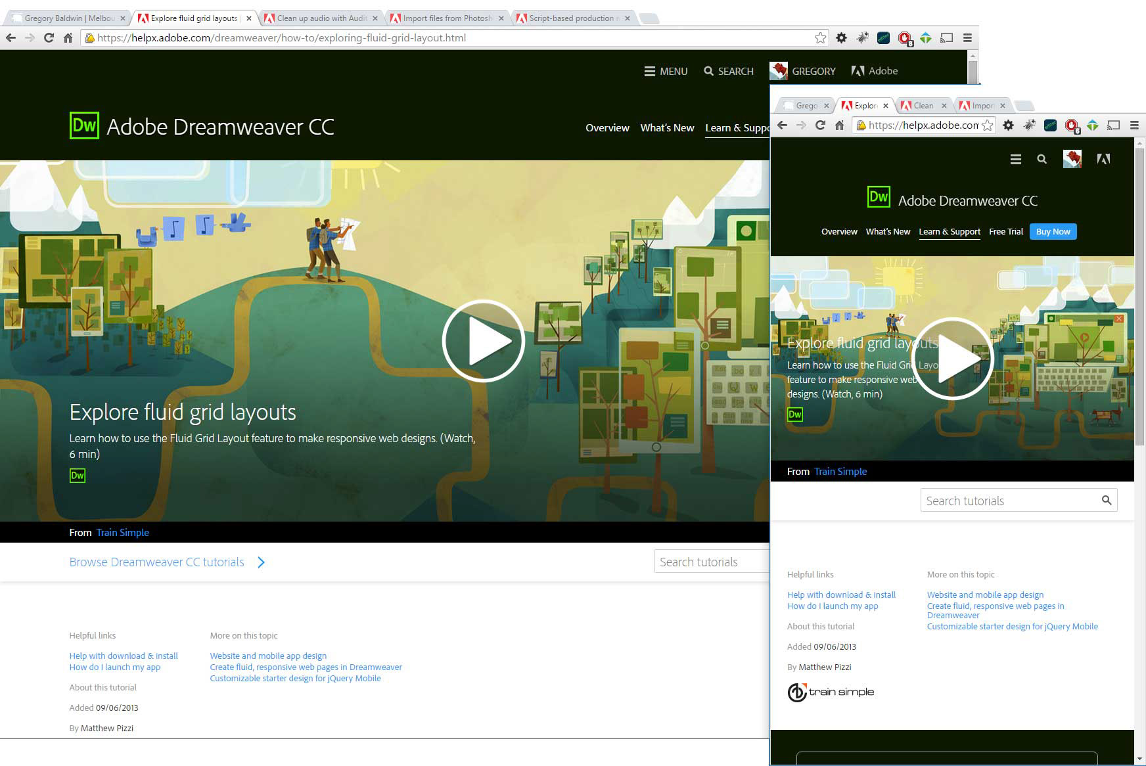Click the Dw logo beside Adobe Dreamweaver CC in large window
Viewport: 1146px width, 766px height.
(84, 125)
